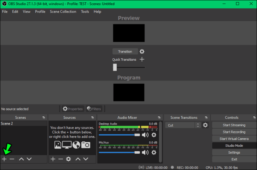Click the Mic/Aux 0.0 dB value

153,142
